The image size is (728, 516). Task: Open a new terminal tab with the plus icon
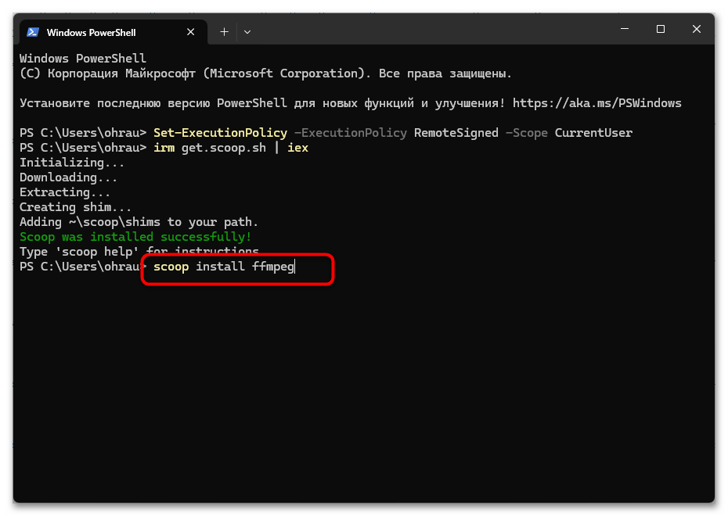(x=224, y=32)
